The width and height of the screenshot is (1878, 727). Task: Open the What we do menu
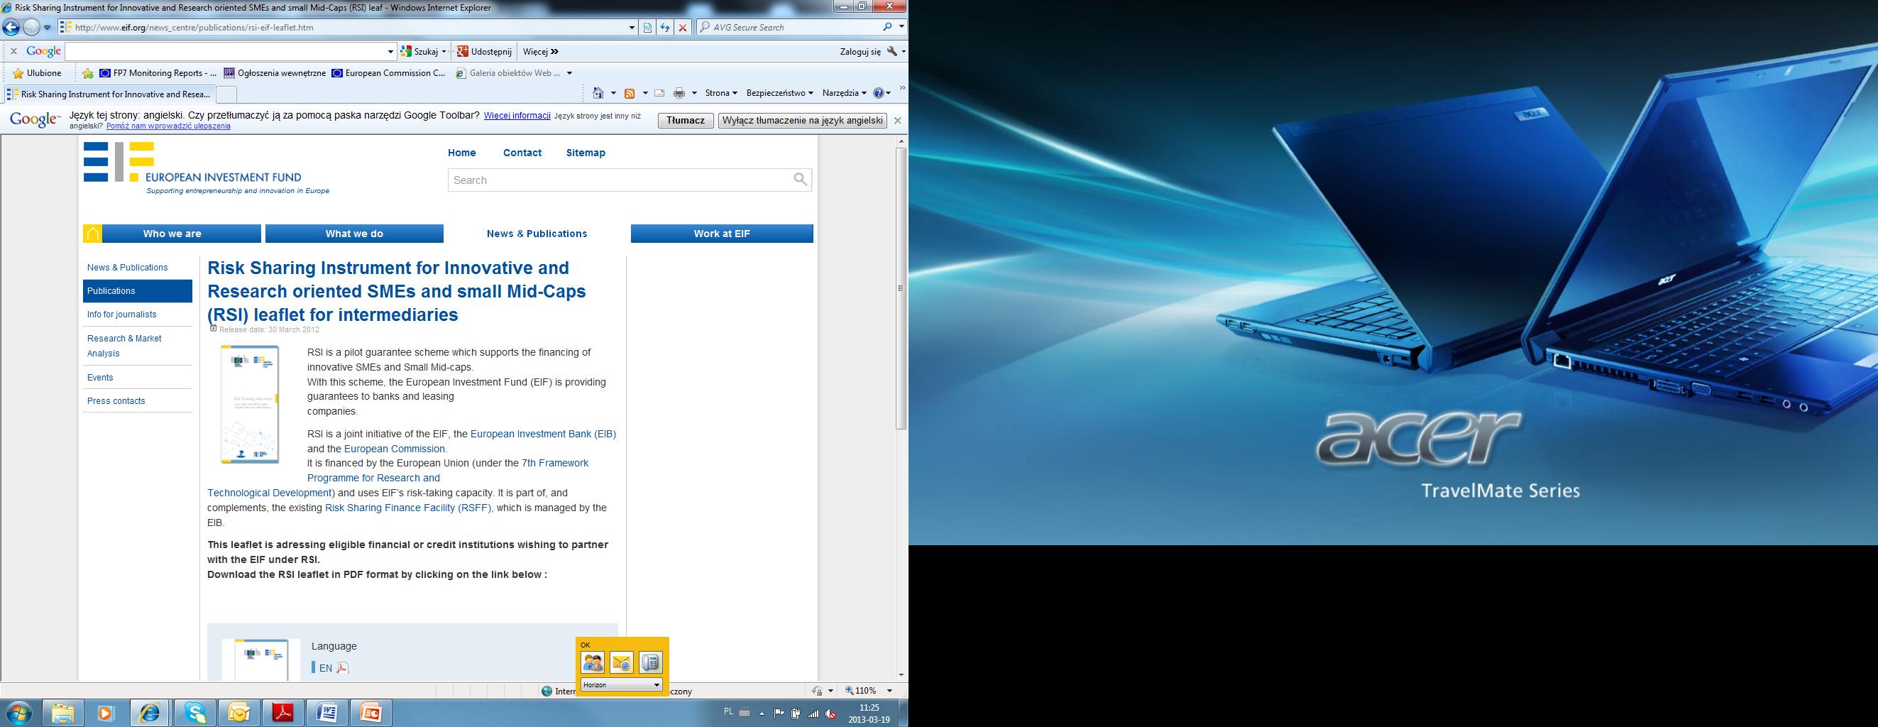354,234
